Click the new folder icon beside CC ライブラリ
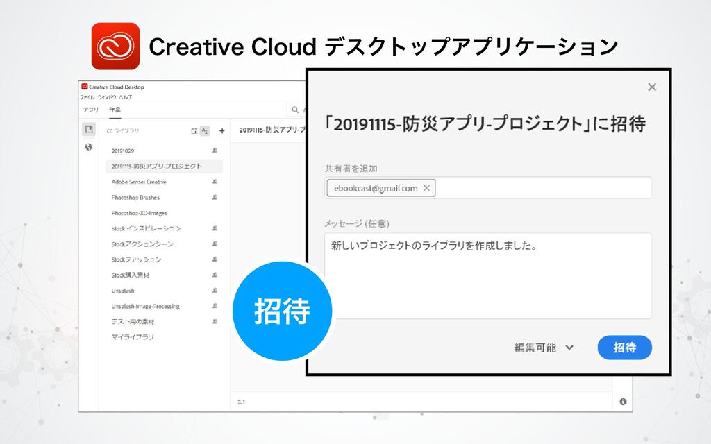711x444 pixels. (x=194, y=131)
